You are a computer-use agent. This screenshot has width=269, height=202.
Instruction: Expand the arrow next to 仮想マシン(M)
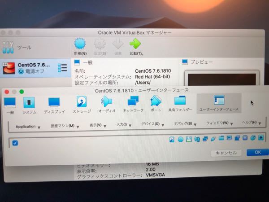point(78,127)
